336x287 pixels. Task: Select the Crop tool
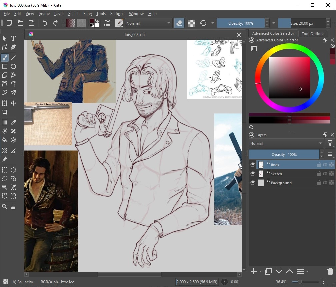tap(5, 112)
